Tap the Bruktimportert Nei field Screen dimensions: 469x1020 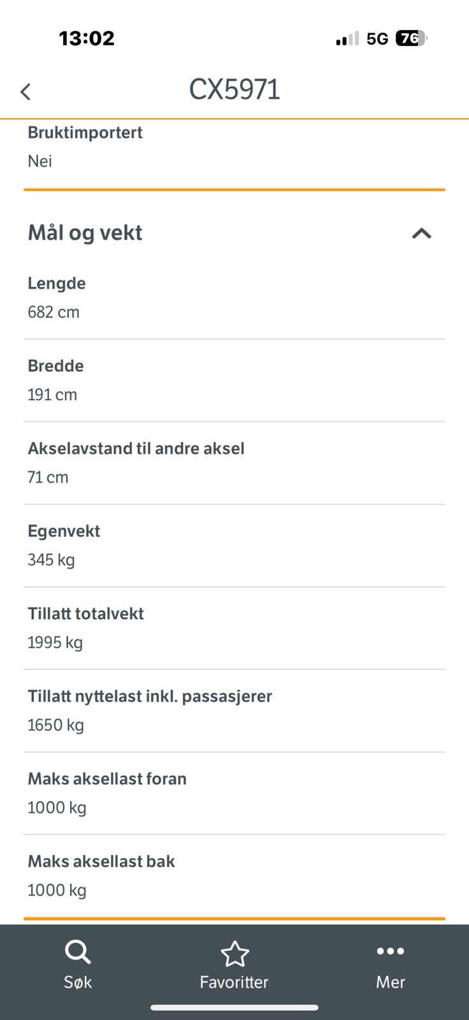point(234,147)
